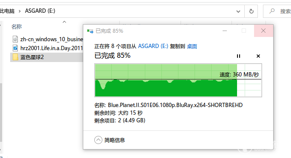Select the hrz2001.Life.in.a.Day video file icon
This screenshot has height=158, width=291.
point(15,48)
